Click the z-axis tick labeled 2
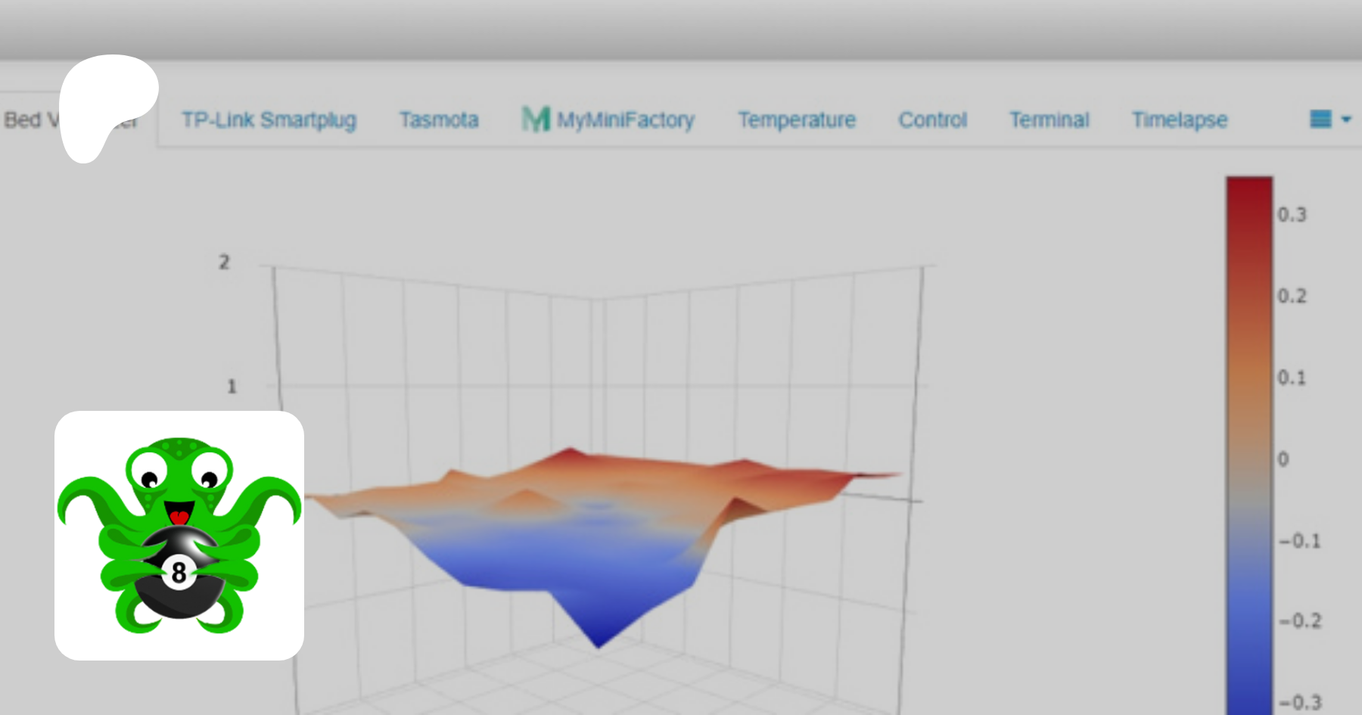Screen dimensions: 1362x715 [224, 263]
